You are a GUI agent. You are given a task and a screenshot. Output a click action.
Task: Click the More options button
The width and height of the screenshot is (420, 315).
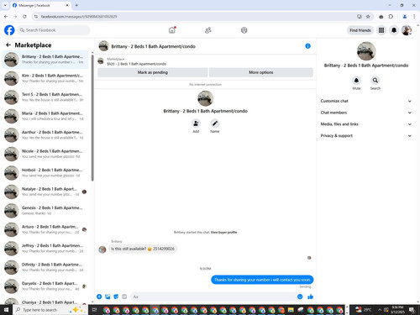point(261,72)
